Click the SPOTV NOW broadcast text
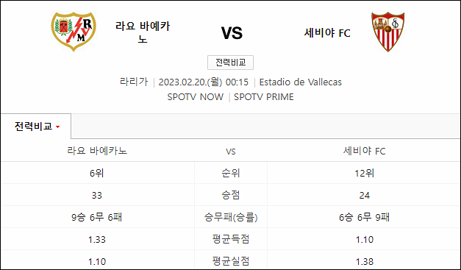 [196, 97]
